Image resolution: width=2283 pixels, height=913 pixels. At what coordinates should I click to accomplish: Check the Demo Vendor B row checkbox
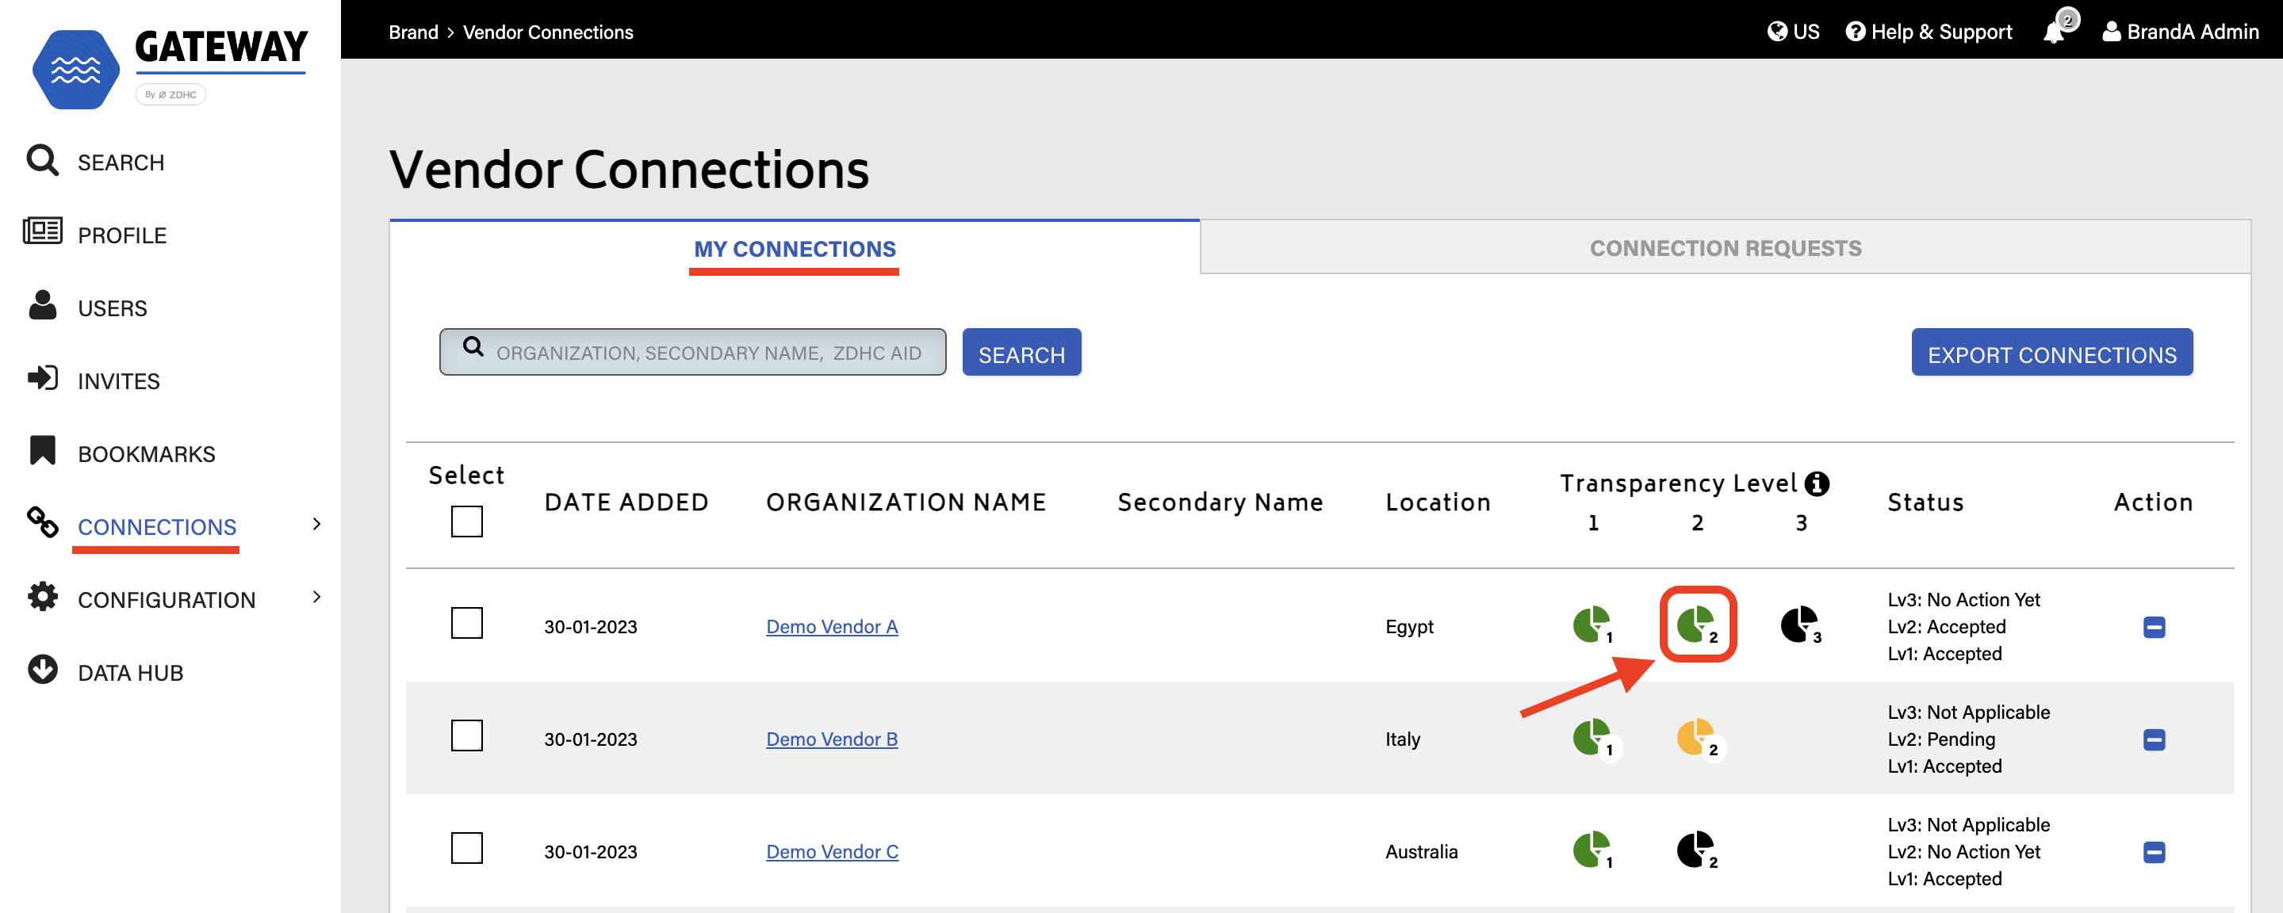pyautogui.click(x=467, y=735)
